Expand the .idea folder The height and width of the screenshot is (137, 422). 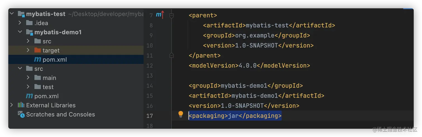(20, 23)
